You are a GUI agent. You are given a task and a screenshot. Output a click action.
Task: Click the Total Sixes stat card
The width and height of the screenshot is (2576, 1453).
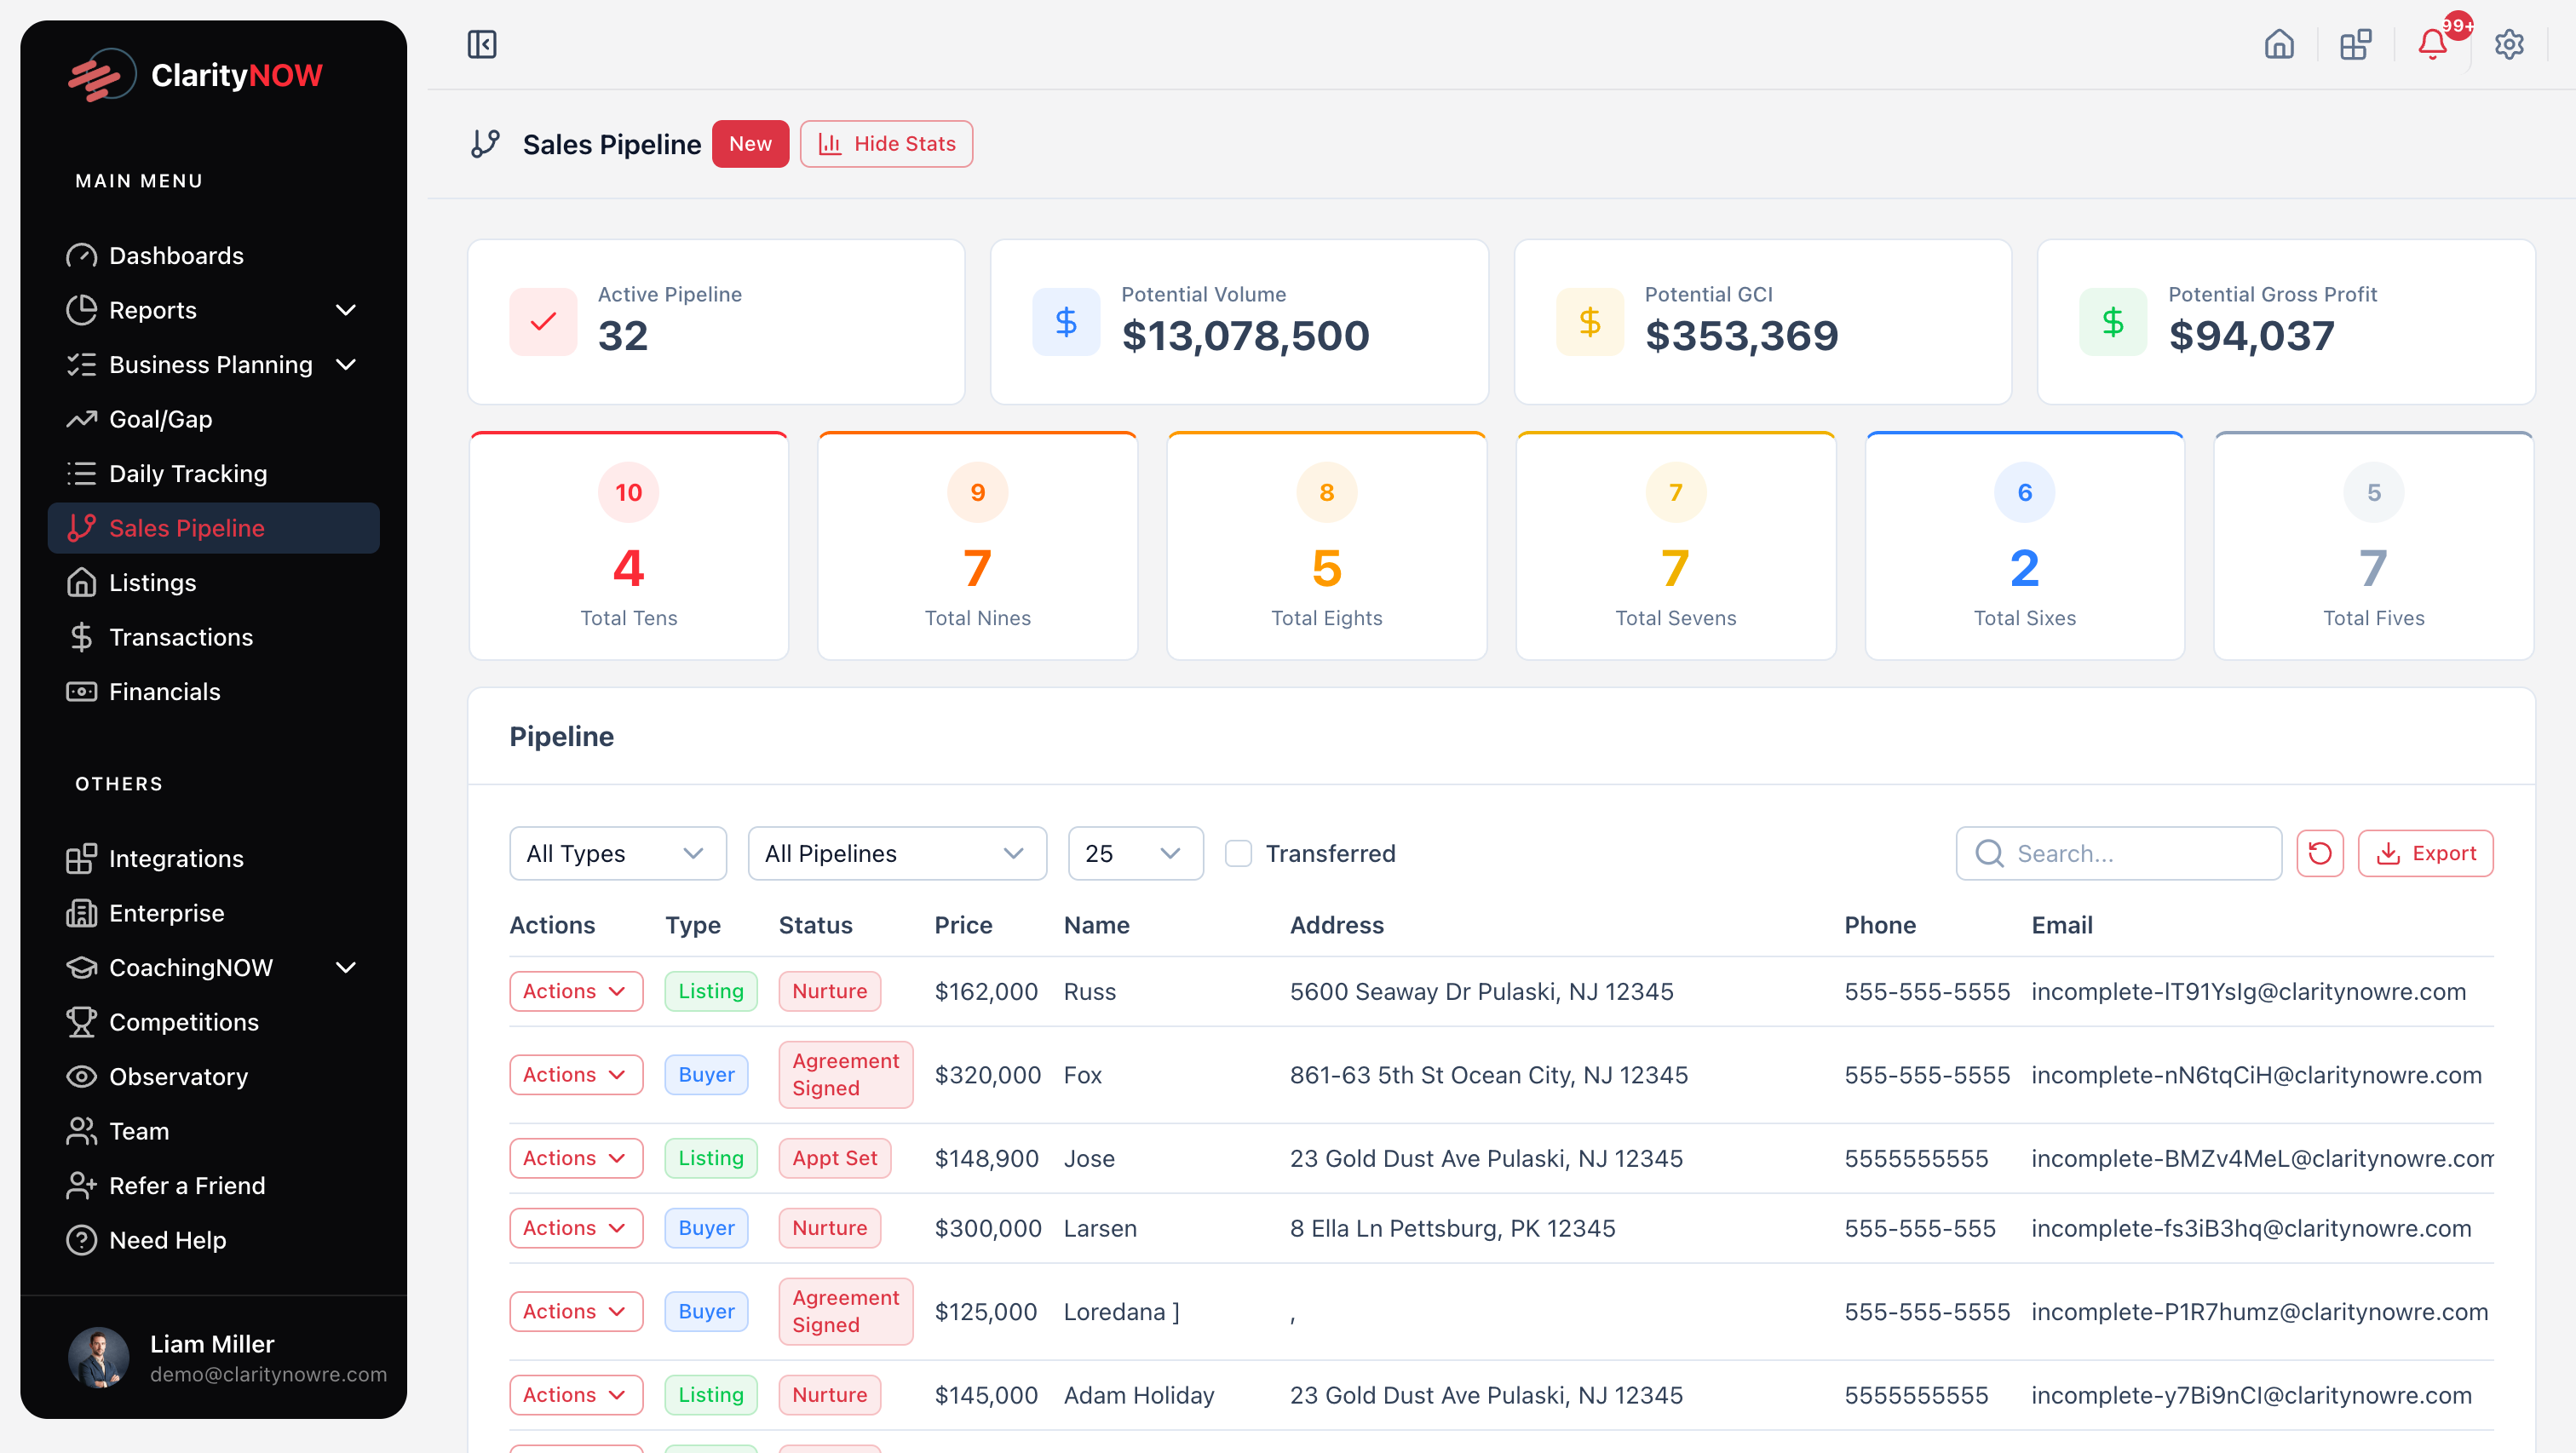[2024, 545]
